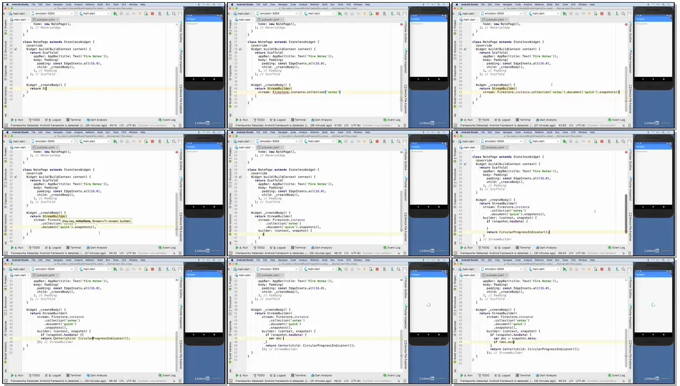The image size is (680, 386).
Task: Click the Hot Reload lightning icon in the 44:42 frame
Action: (140, 141)
